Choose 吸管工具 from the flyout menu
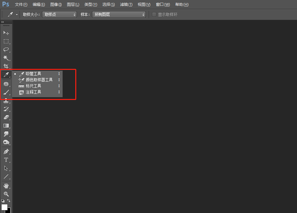Image resolution: width=297 pixels, height=213 pixels. pos(37,74)
